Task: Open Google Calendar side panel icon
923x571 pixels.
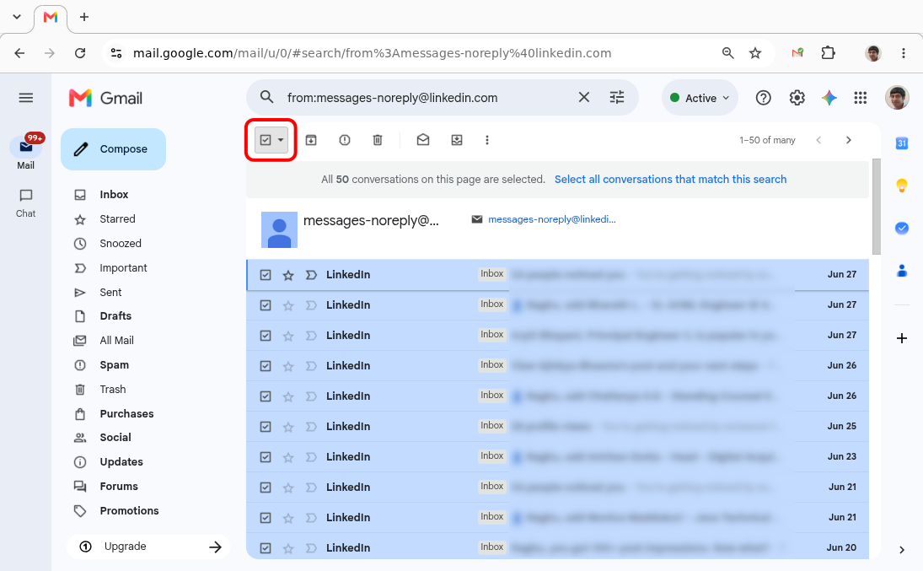Action: pyautogui.click(x=901, y=143)
